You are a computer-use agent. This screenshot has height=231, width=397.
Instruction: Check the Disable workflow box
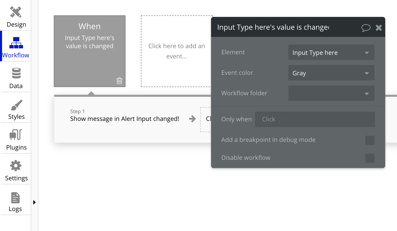tap(370, 158)
